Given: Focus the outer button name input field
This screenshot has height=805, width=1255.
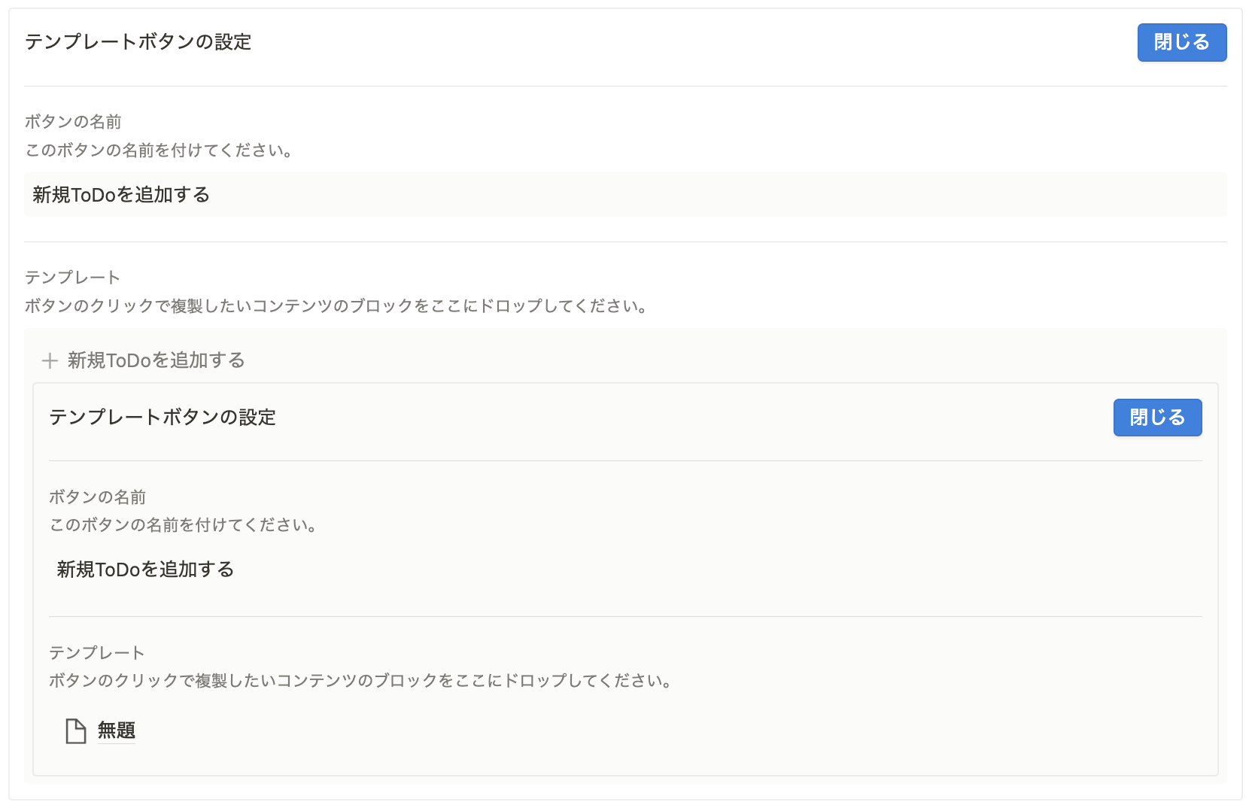Looking at the screenshot, I should 624,195.
